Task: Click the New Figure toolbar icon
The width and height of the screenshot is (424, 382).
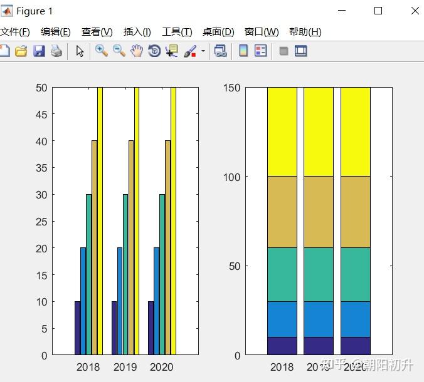Action: click(5, 51)
